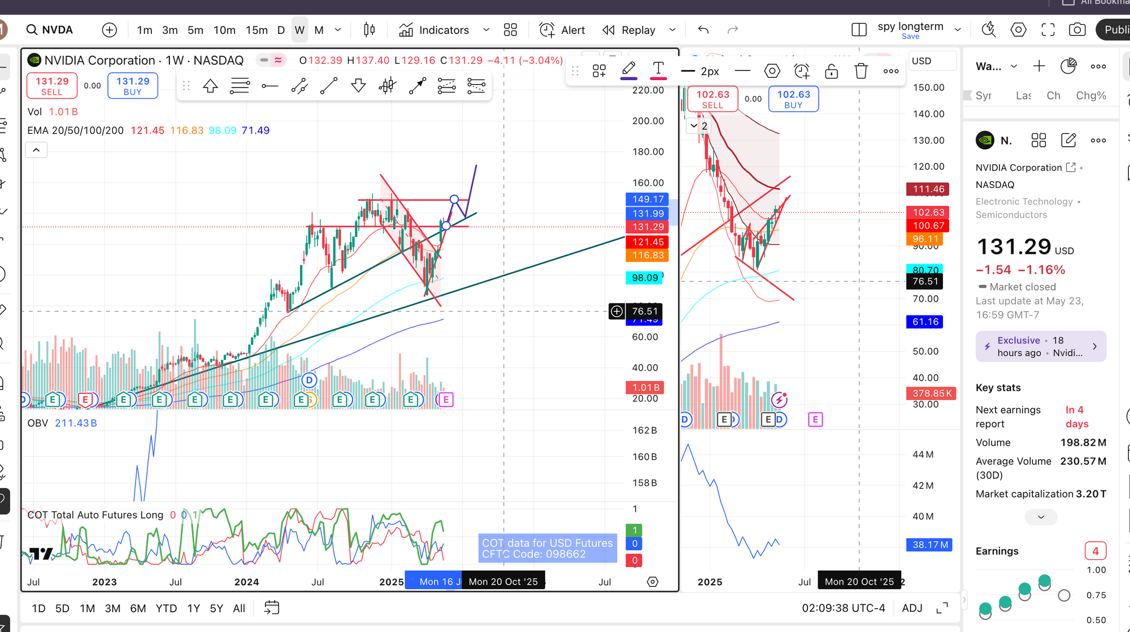Expand more Key stats chevron
The height and width of the screenshot is (632, 1130).
pyautogui.click(x=1041, y=517)
